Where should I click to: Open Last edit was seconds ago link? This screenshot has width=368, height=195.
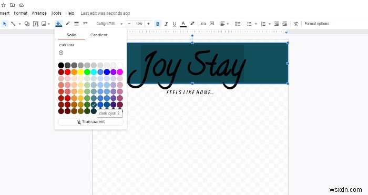105,13
